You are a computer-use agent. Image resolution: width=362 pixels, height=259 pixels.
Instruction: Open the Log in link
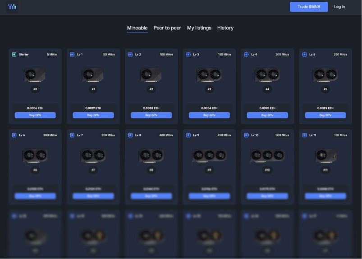point(339,7)
